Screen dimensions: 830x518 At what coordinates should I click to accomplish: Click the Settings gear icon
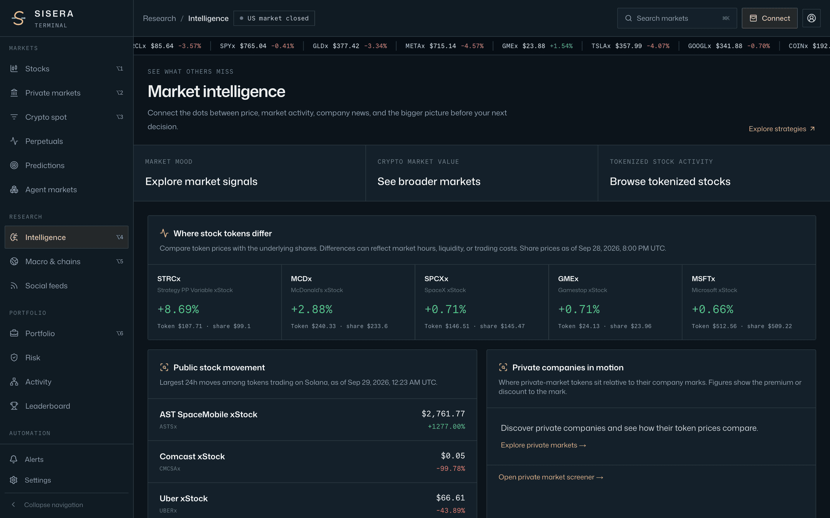(x=14, y=480)
